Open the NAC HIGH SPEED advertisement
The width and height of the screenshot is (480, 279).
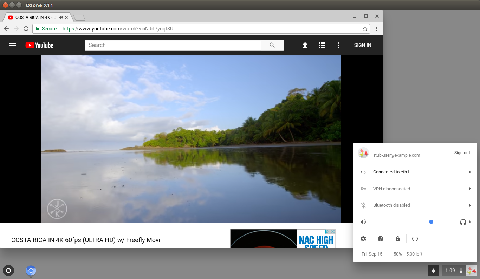point(283,238)
